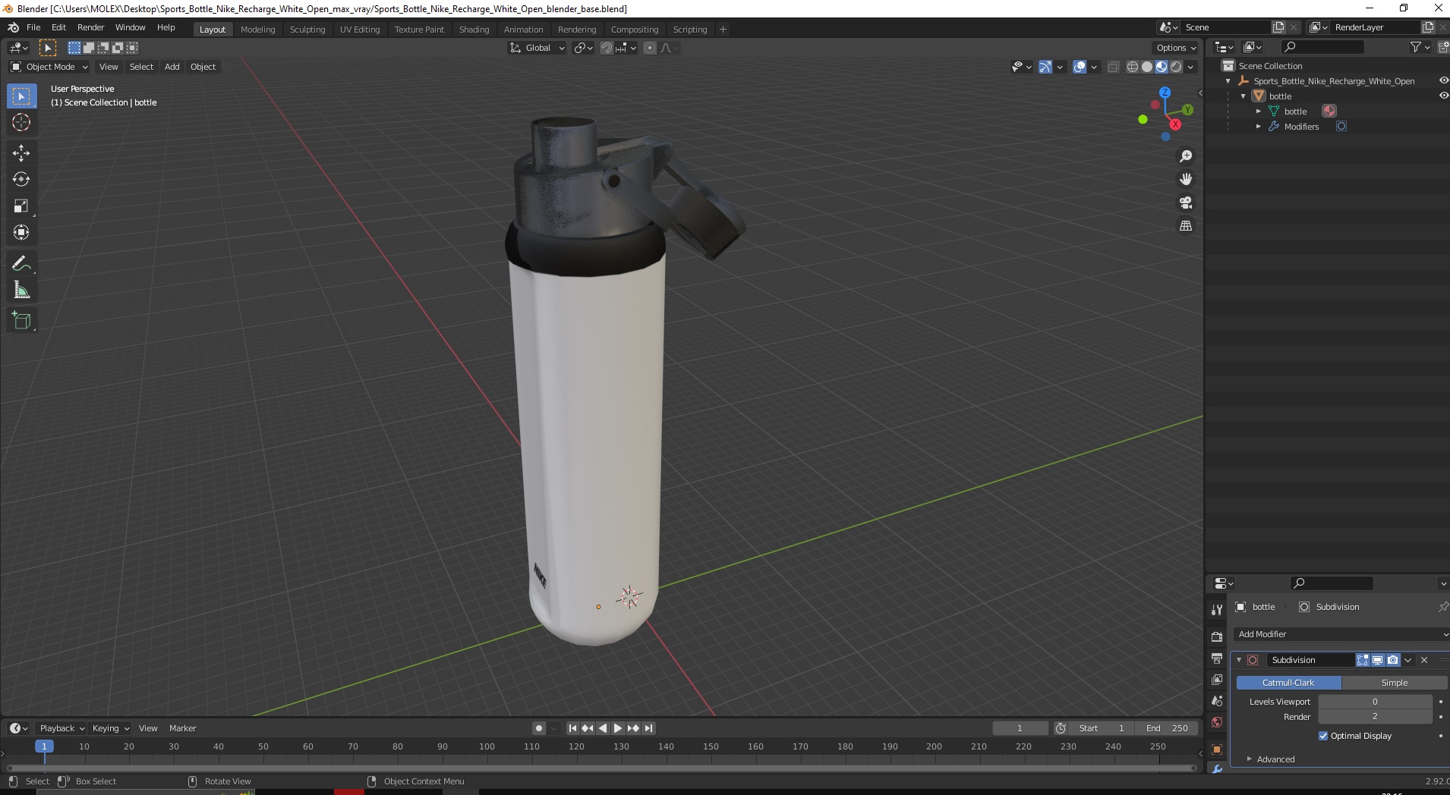
Task: Toggle the camera view icon
Action: [1186, 203]
